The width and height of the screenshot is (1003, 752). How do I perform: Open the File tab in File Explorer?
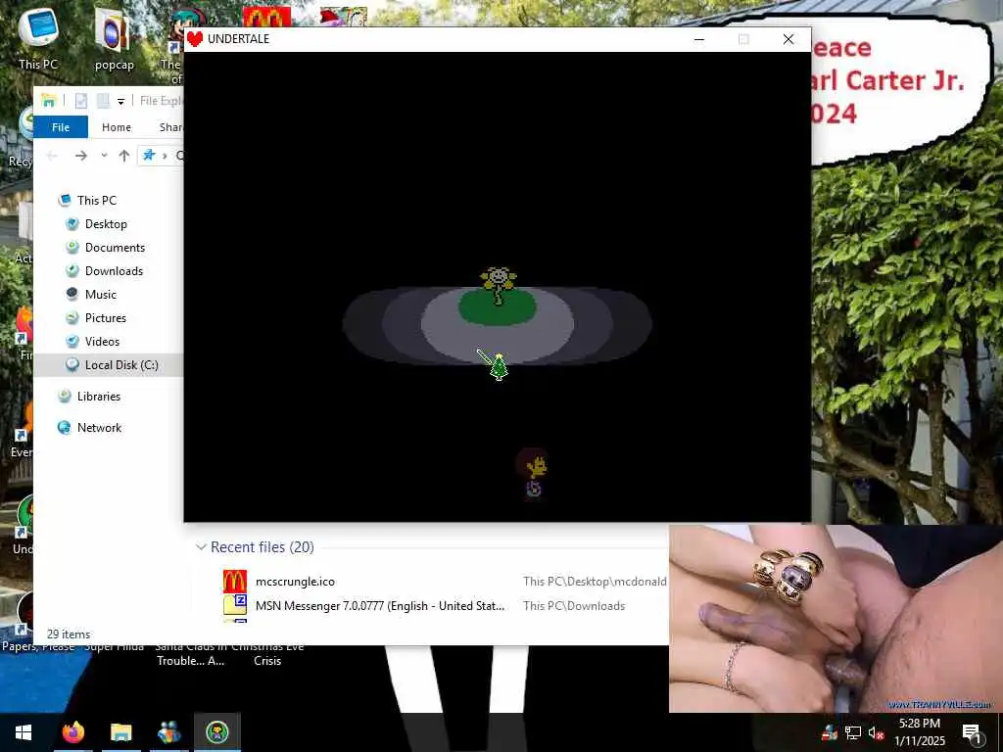[61, 127]
